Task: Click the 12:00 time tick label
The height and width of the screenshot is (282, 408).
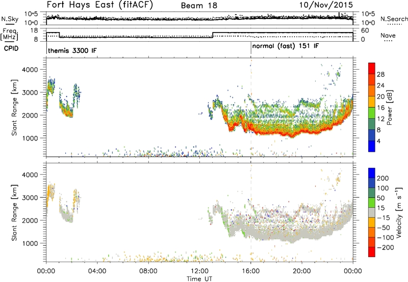Action: click(x=199, y=271)
